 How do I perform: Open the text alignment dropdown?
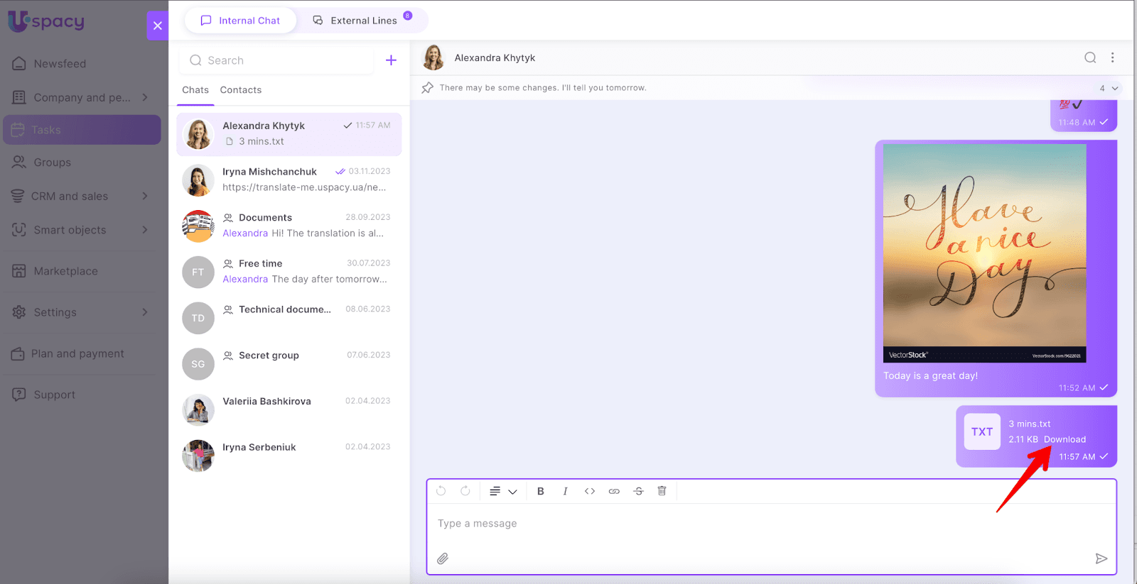point(503,491)
